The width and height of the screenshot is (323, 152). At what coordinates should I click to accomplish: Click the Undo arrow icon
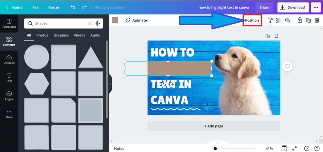coord(73,8)
